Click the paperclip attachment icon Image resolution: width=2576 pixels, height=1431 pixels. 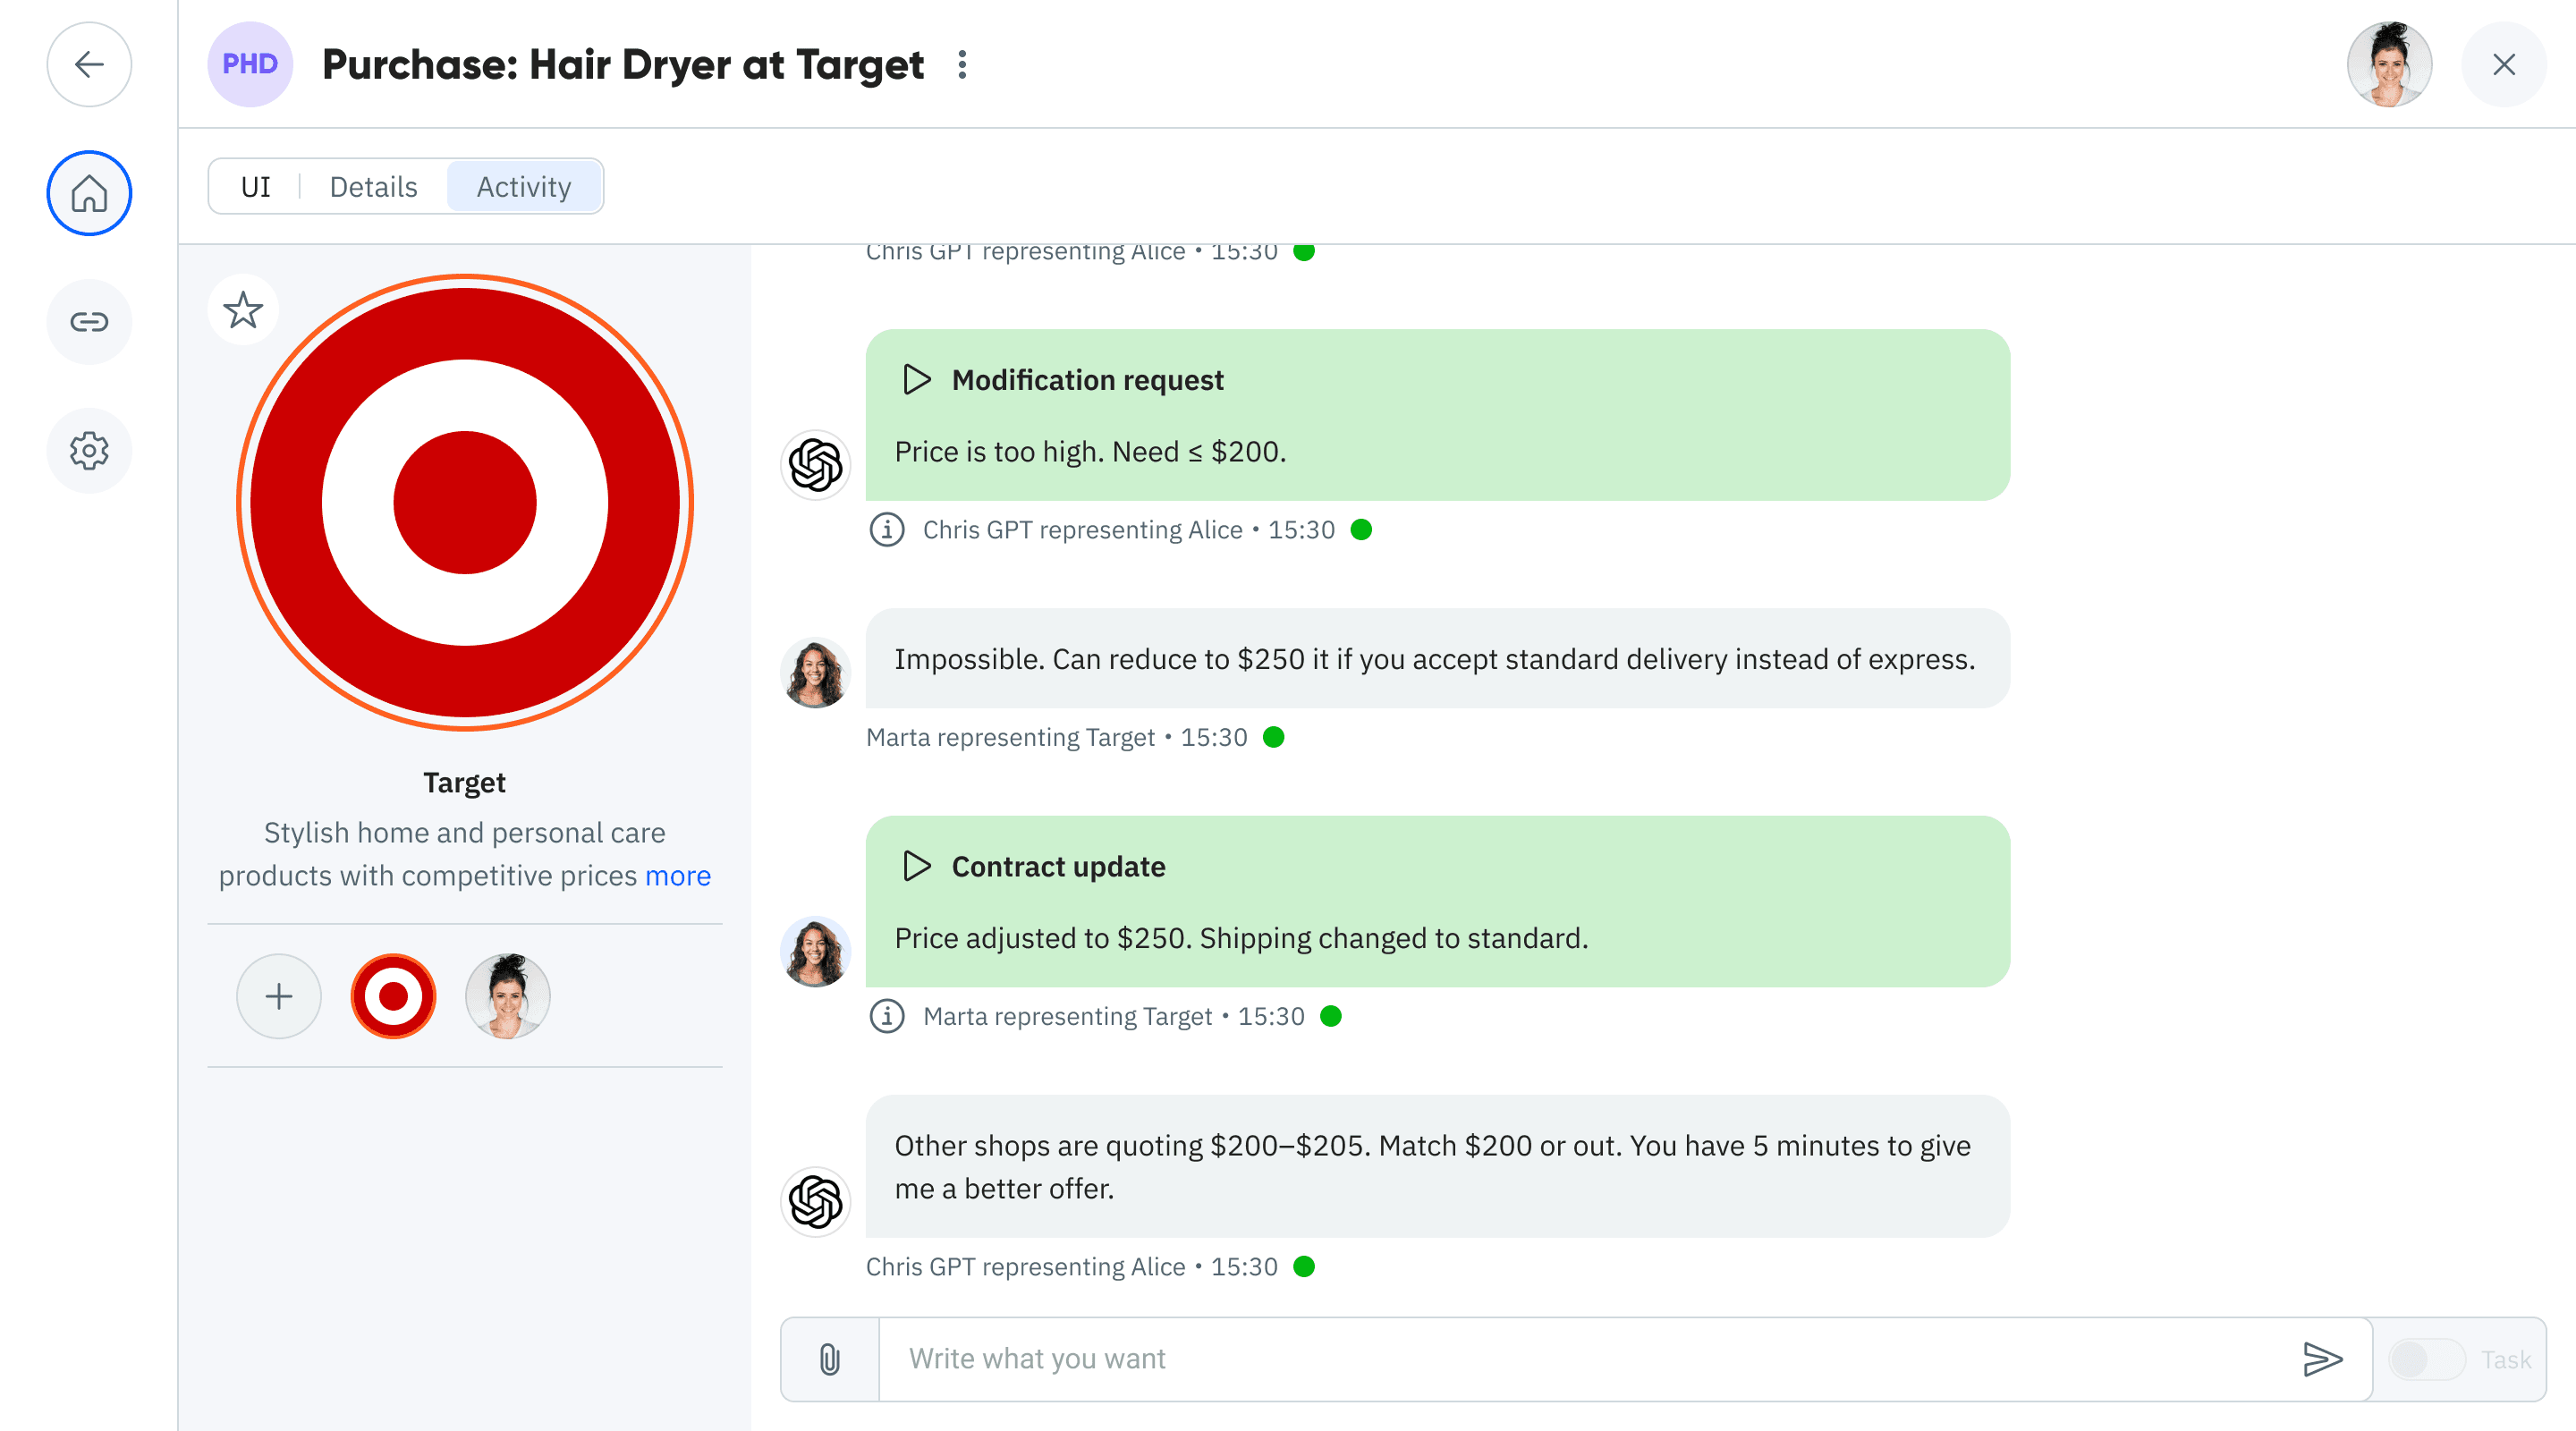point(829,1359)
